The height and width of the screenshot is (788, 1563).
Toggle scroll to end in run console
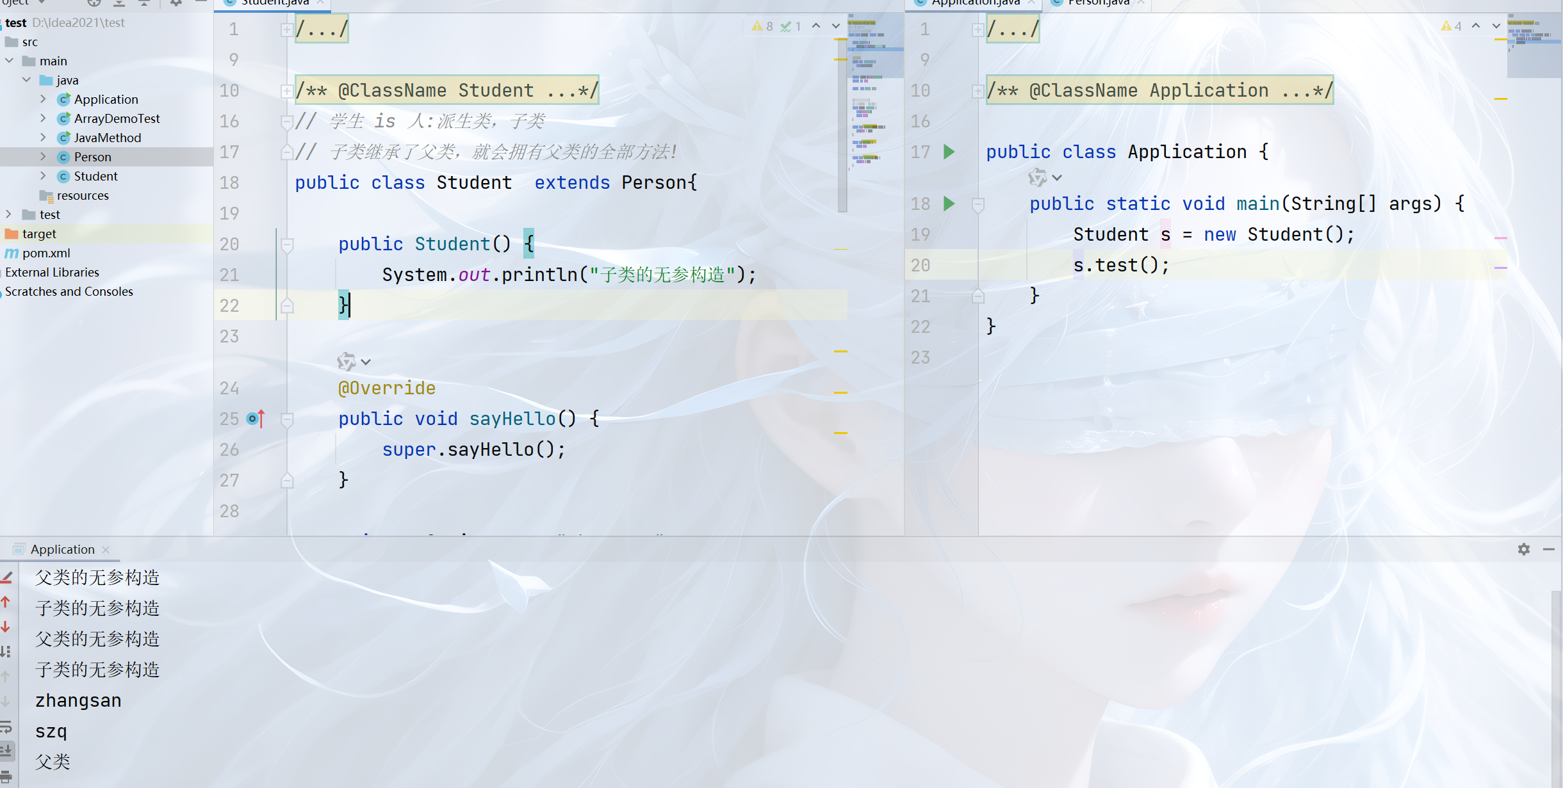6,750
